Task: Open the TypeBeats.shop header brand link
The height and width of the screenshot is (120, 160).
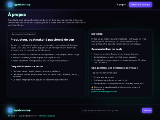Action: [x=19, y=5]
